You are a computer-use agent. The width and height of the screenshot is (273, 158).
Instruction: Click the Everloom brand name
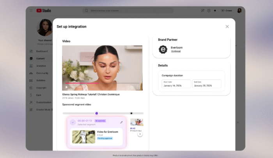(x=177, y=47)
